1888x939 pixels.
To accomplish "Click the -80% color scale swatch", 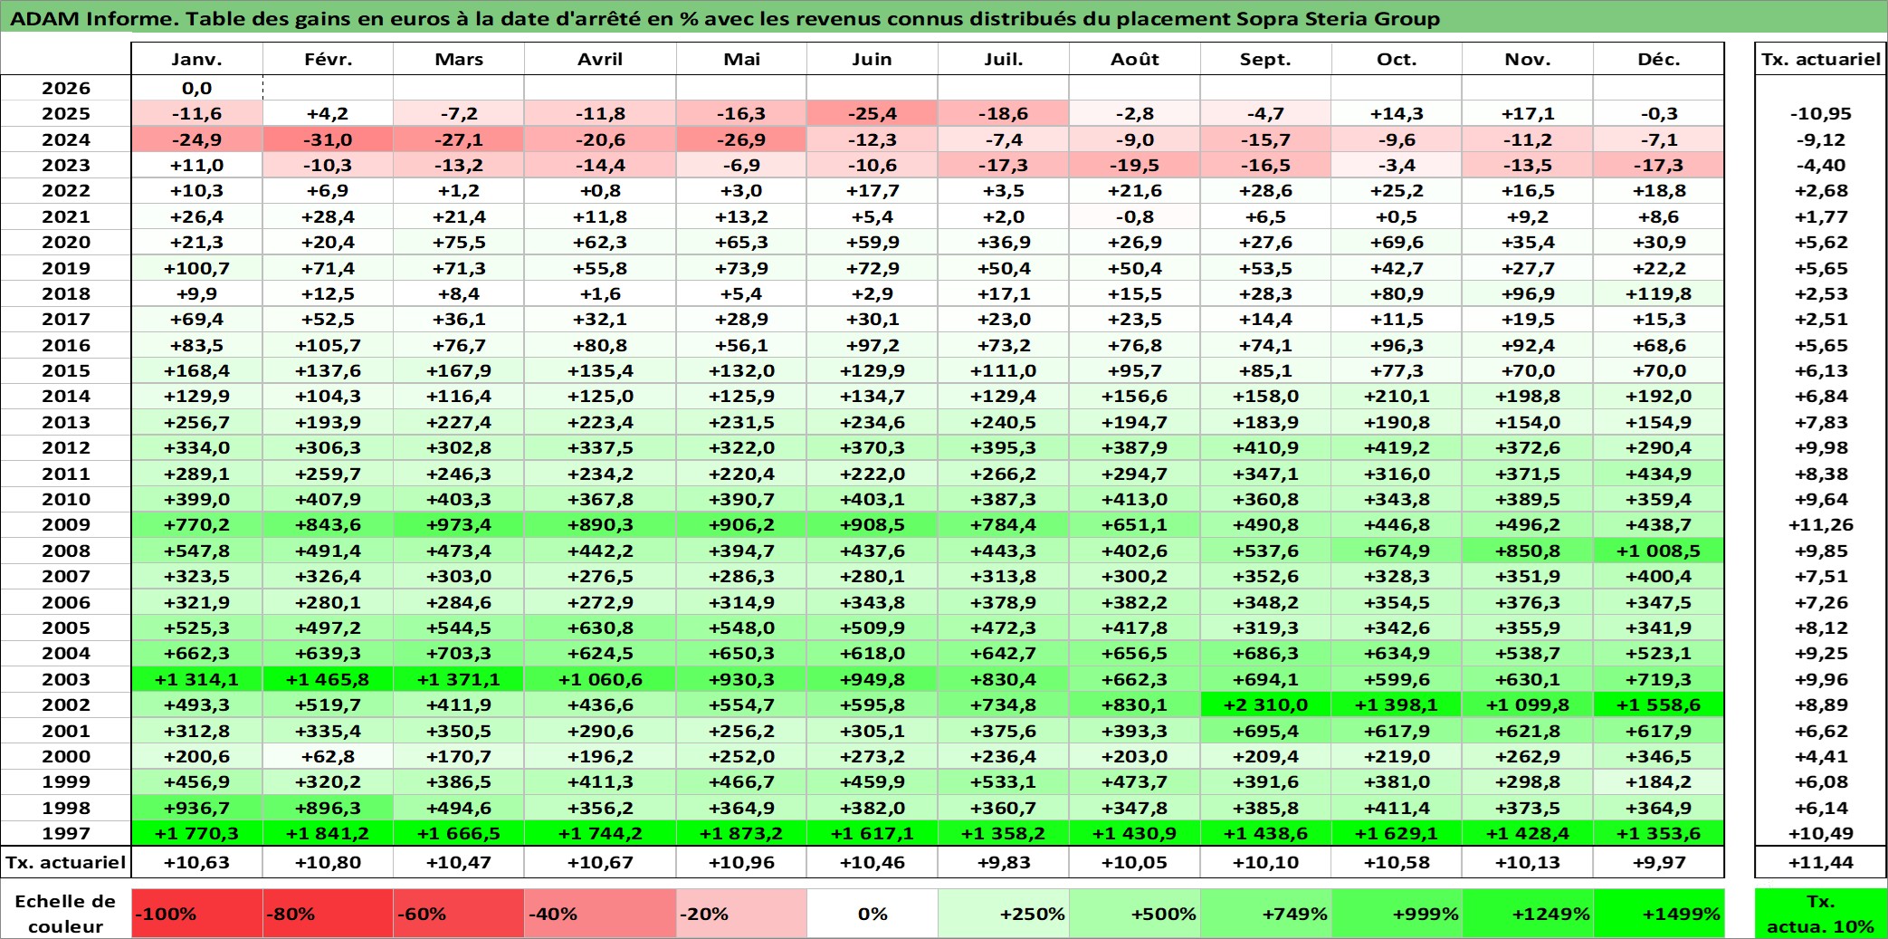I will coord(328,914).
